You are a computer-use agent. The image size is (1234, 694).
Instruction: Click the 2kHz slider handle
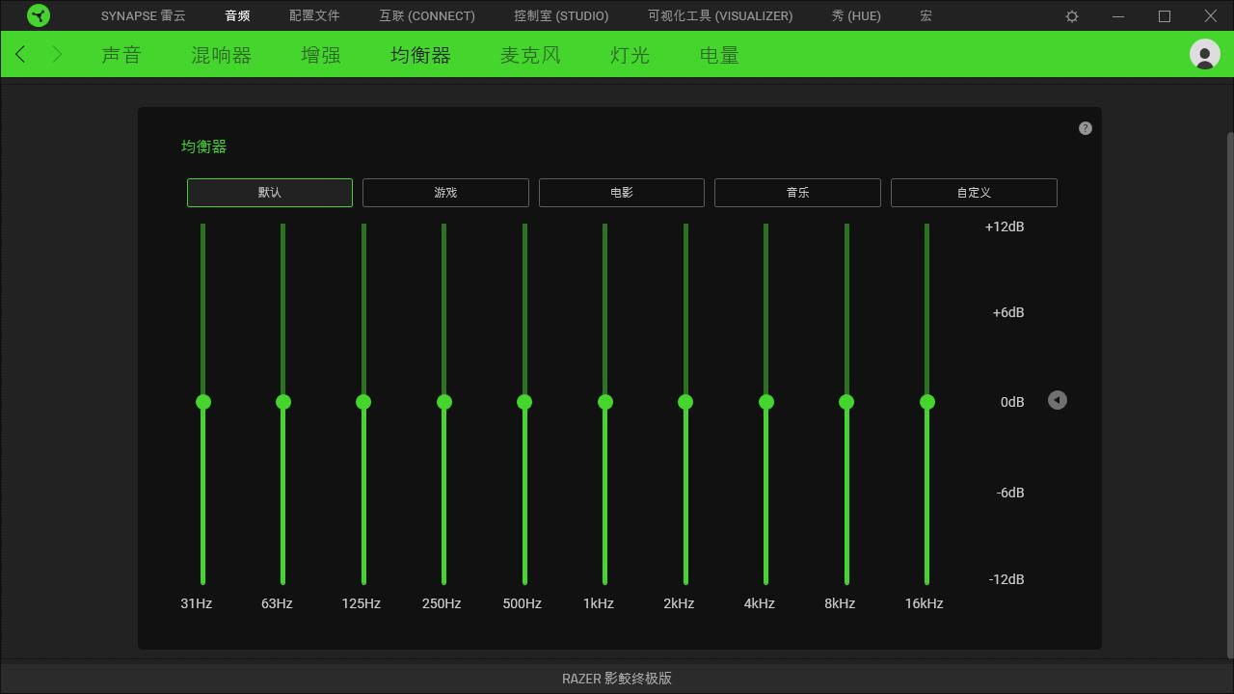pyautogui.click(x=685, y=402)
